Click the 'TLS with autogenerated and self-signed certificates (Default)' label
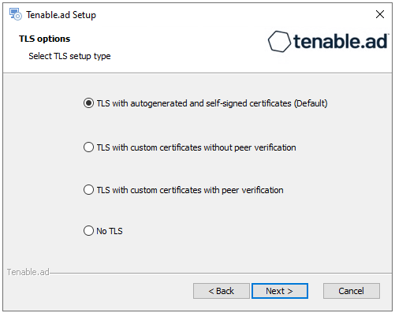Image resolution: width=395 pixels, height=313 pixels. (x=212, y=103)
